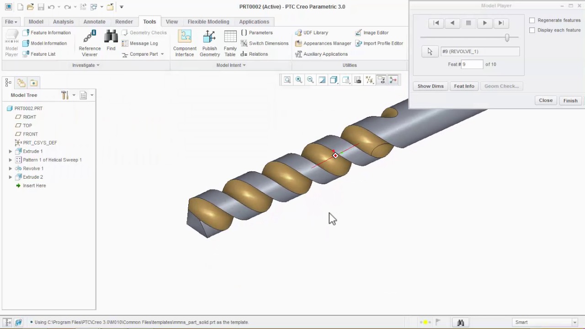The width and height of the screenshot is (585, 329).
Task: Open Feature Information
Action: [47, 33]
